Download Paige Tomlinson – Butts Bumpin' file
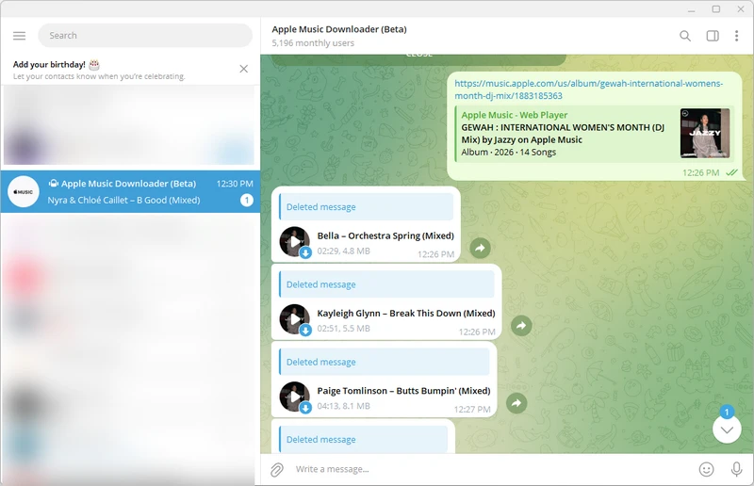The image size is (754, 486). coord(305,408)
